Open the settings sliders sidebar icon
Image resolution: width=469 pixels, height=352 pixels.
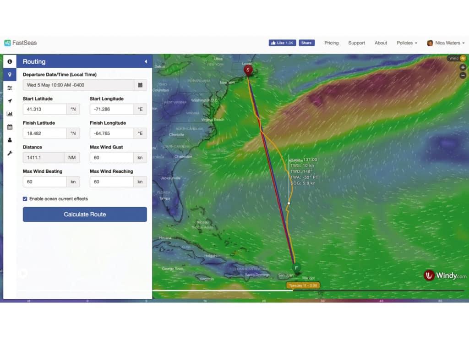point(10,88)
